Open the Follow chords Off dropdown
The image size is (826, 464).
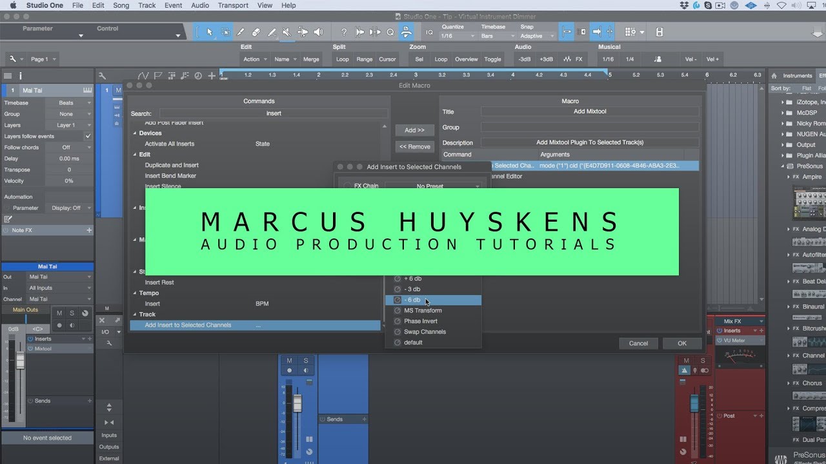(68, 148)
